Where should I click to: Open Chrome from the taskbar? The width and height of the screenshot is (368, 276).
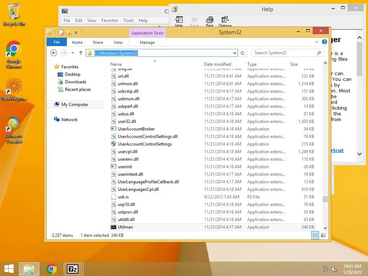(x=51, y=269)
